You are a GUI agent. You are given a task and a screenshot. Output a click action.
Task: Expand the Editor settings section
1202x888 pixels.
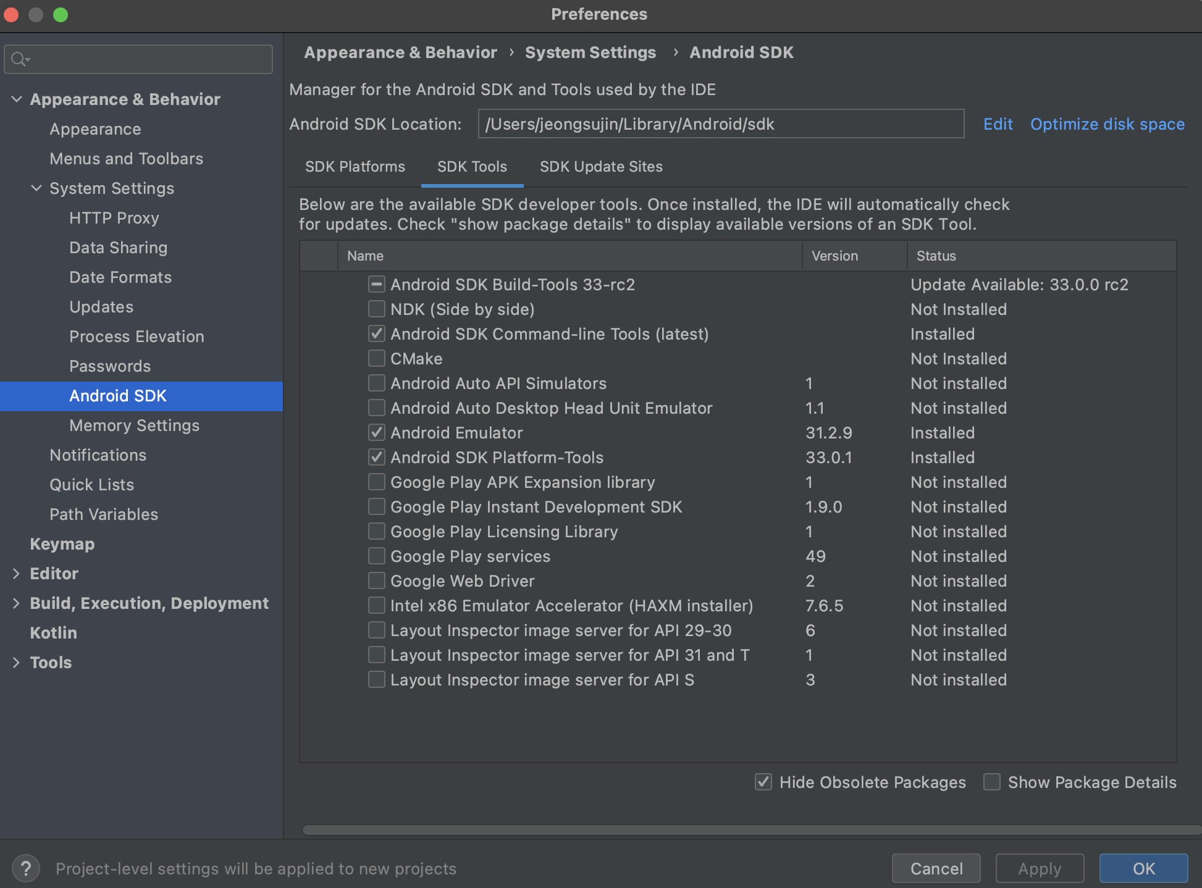[x=17, y=574]
